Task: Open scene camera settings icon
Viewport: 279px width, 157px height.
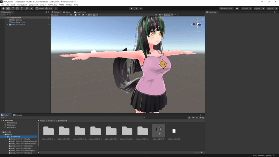Action: (x=161, y=15)
